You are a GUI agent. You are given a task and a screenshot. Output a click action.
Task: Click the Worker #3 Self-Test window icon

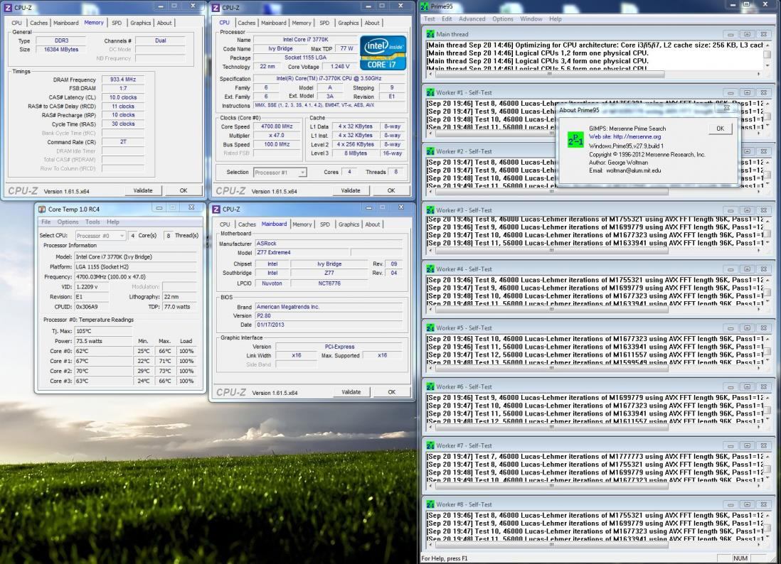[x=430, y=210]
